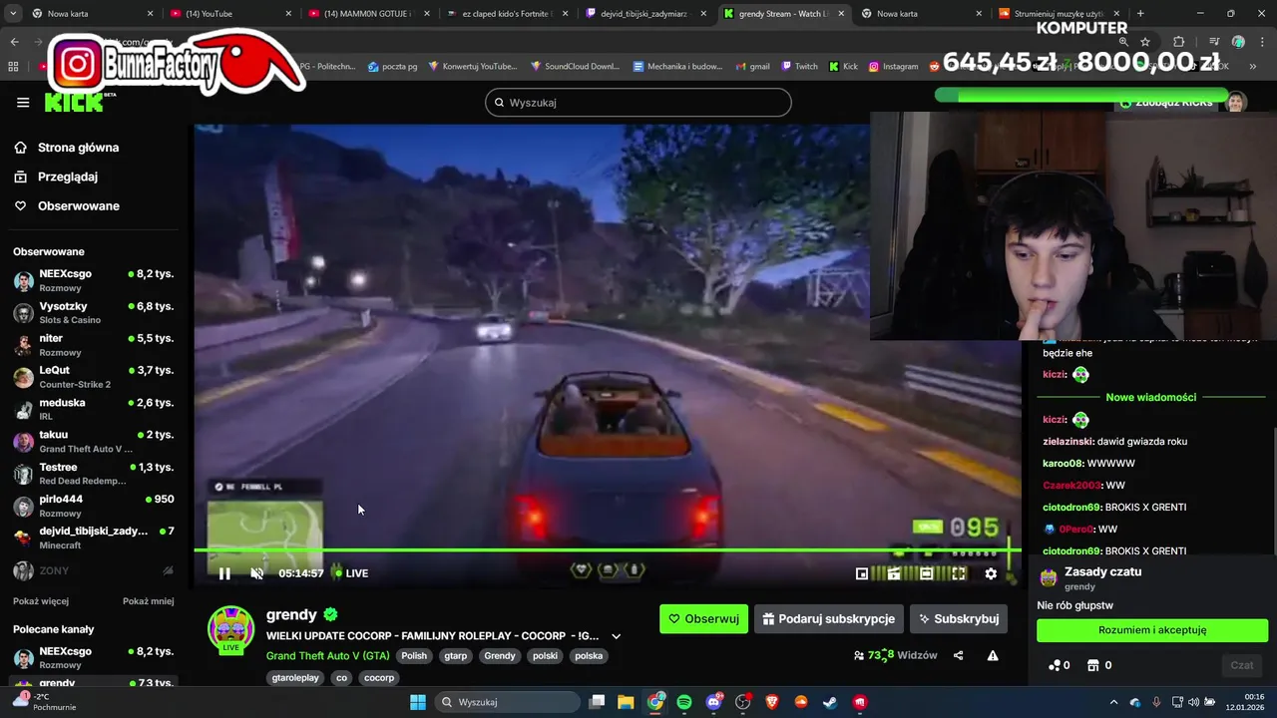Click the Czat send button
The height and width of the screenshot is (718, 1277).
tap(1242, 665)
